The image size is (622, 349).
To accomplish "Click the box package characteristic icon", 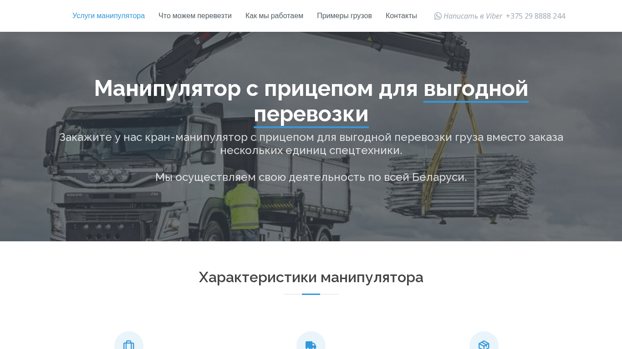I will 484,345.
